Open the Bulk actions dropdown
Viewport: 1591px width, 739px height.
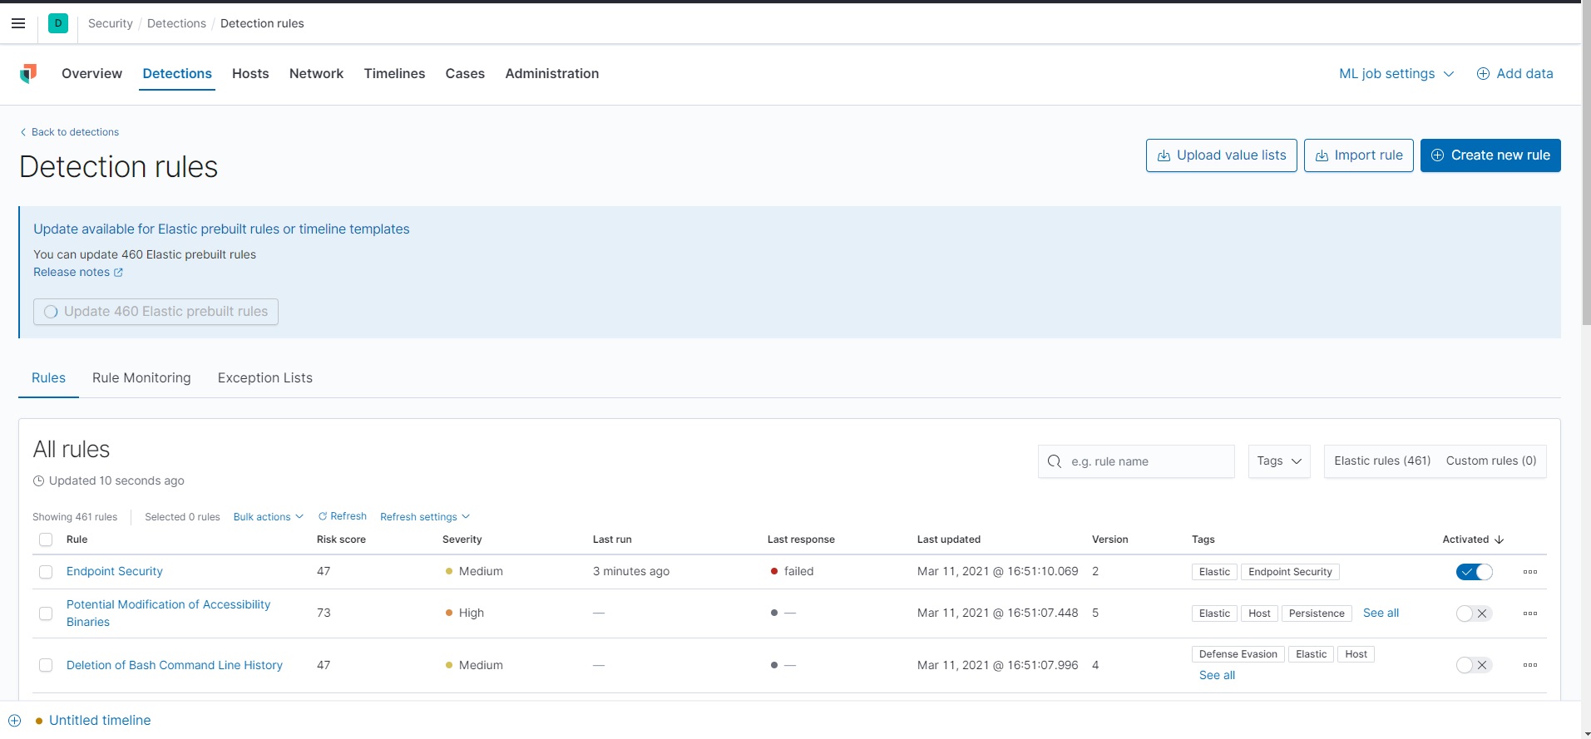click(x=268, y=517)
